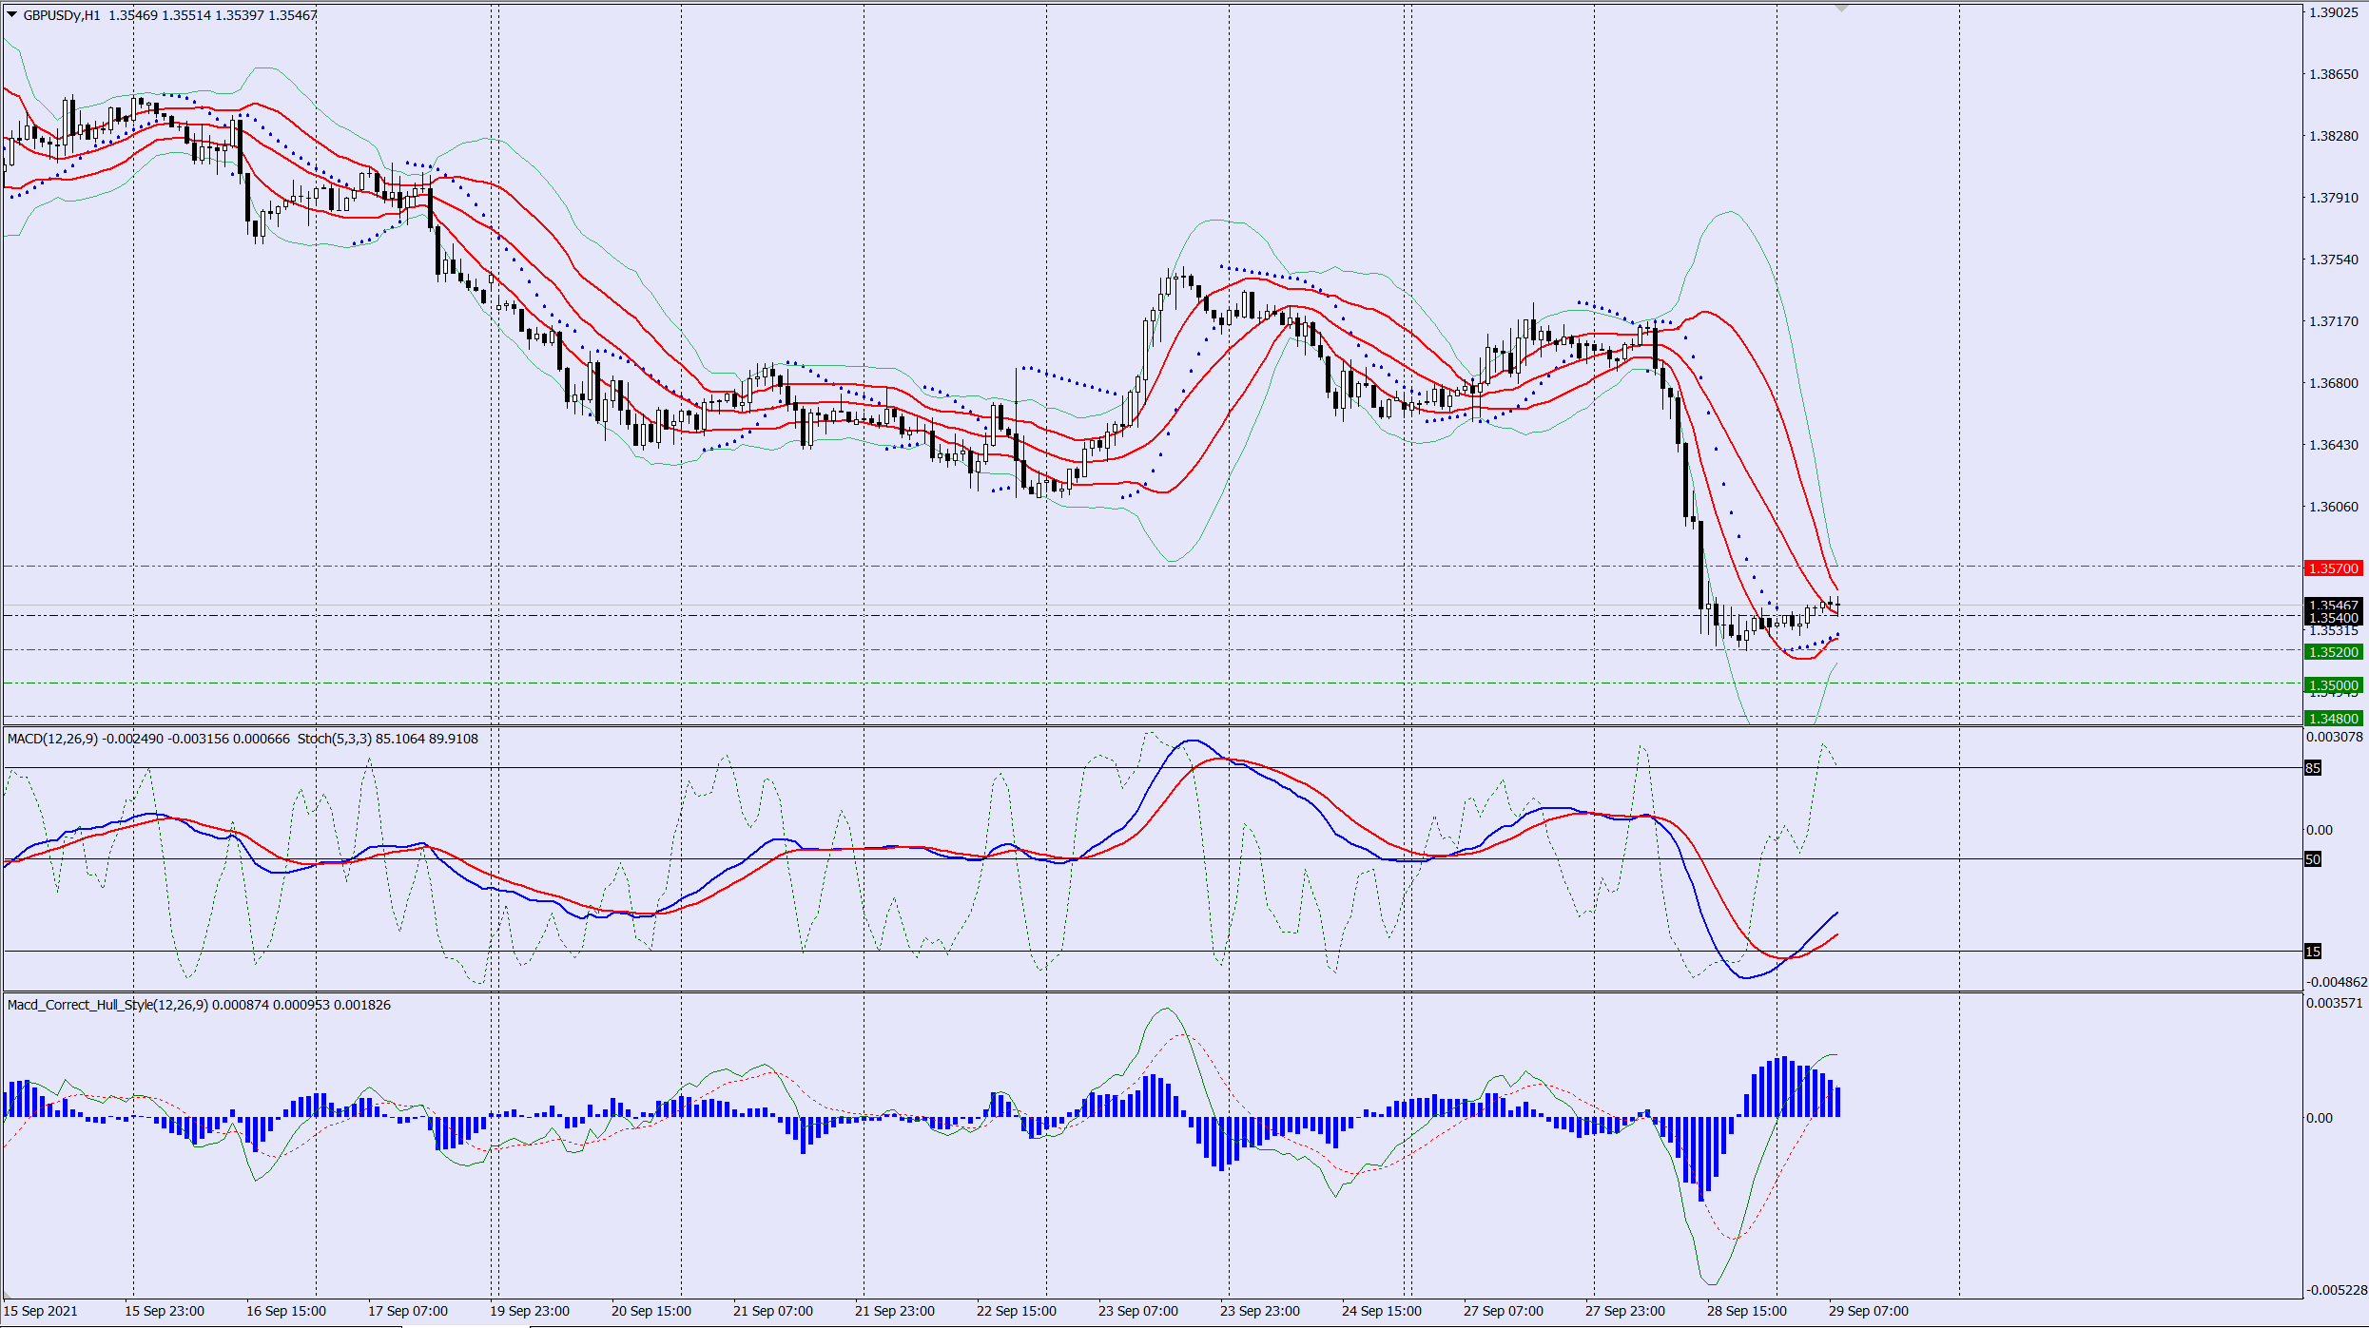Click the Stoch(5,3,3) indicator label

tap(335, 739)
